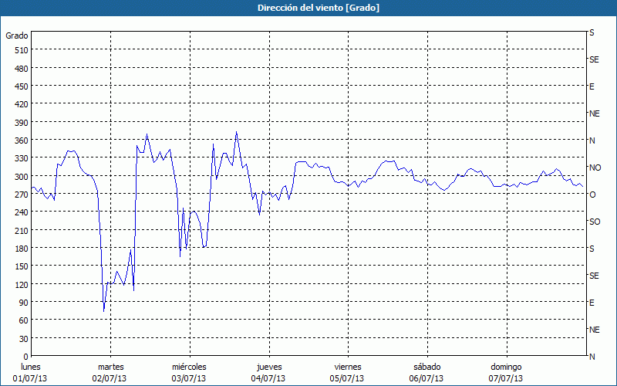The image size is (617, 386).
Task: Click the "O" west compass label
Action: [592, 195]
